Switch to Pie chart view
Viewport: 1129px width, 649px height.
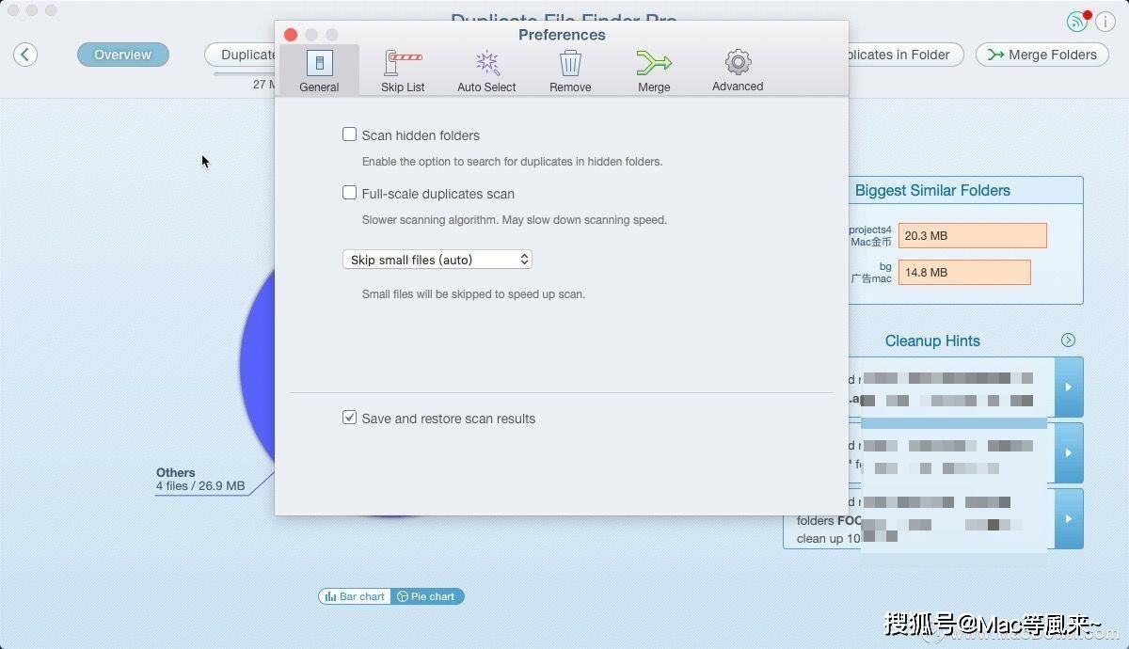pos(427,596)
